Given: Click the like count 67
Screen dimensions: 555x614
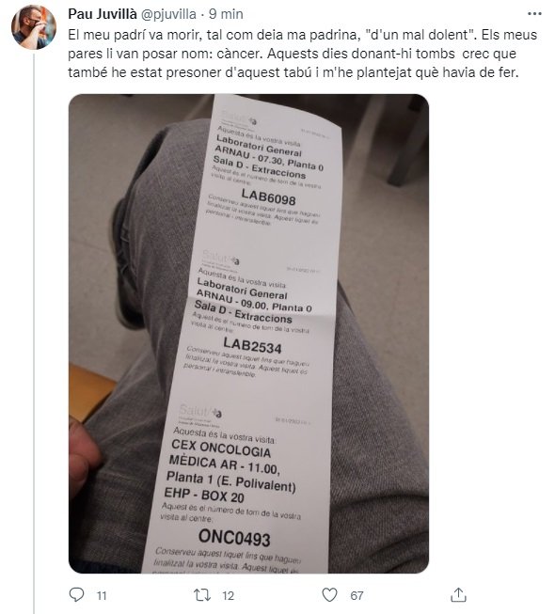Looking at the screenshot, I should tap(357, 596).
